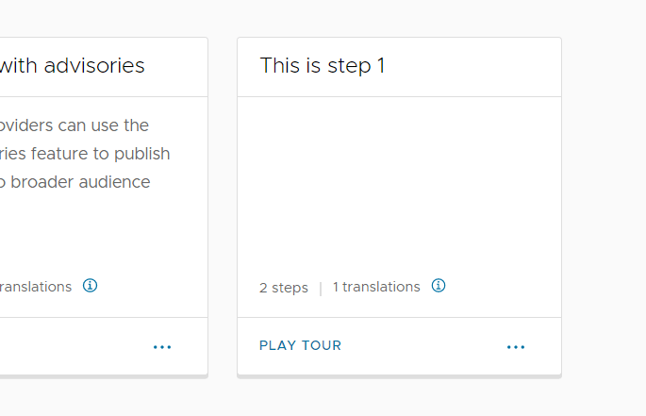This screenshot has width=646, height=416.
Task: Click the "o broader audience" text line
Action: tap(75, 182)
